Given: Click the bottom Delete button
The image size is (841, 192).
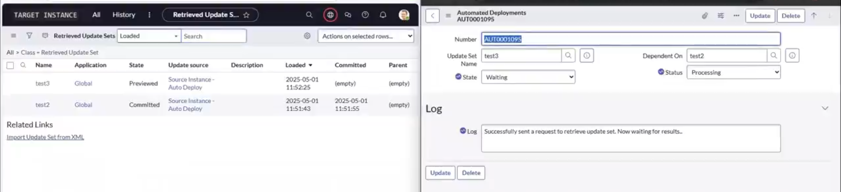Looking at the screenshot, I should pos(471,173).
